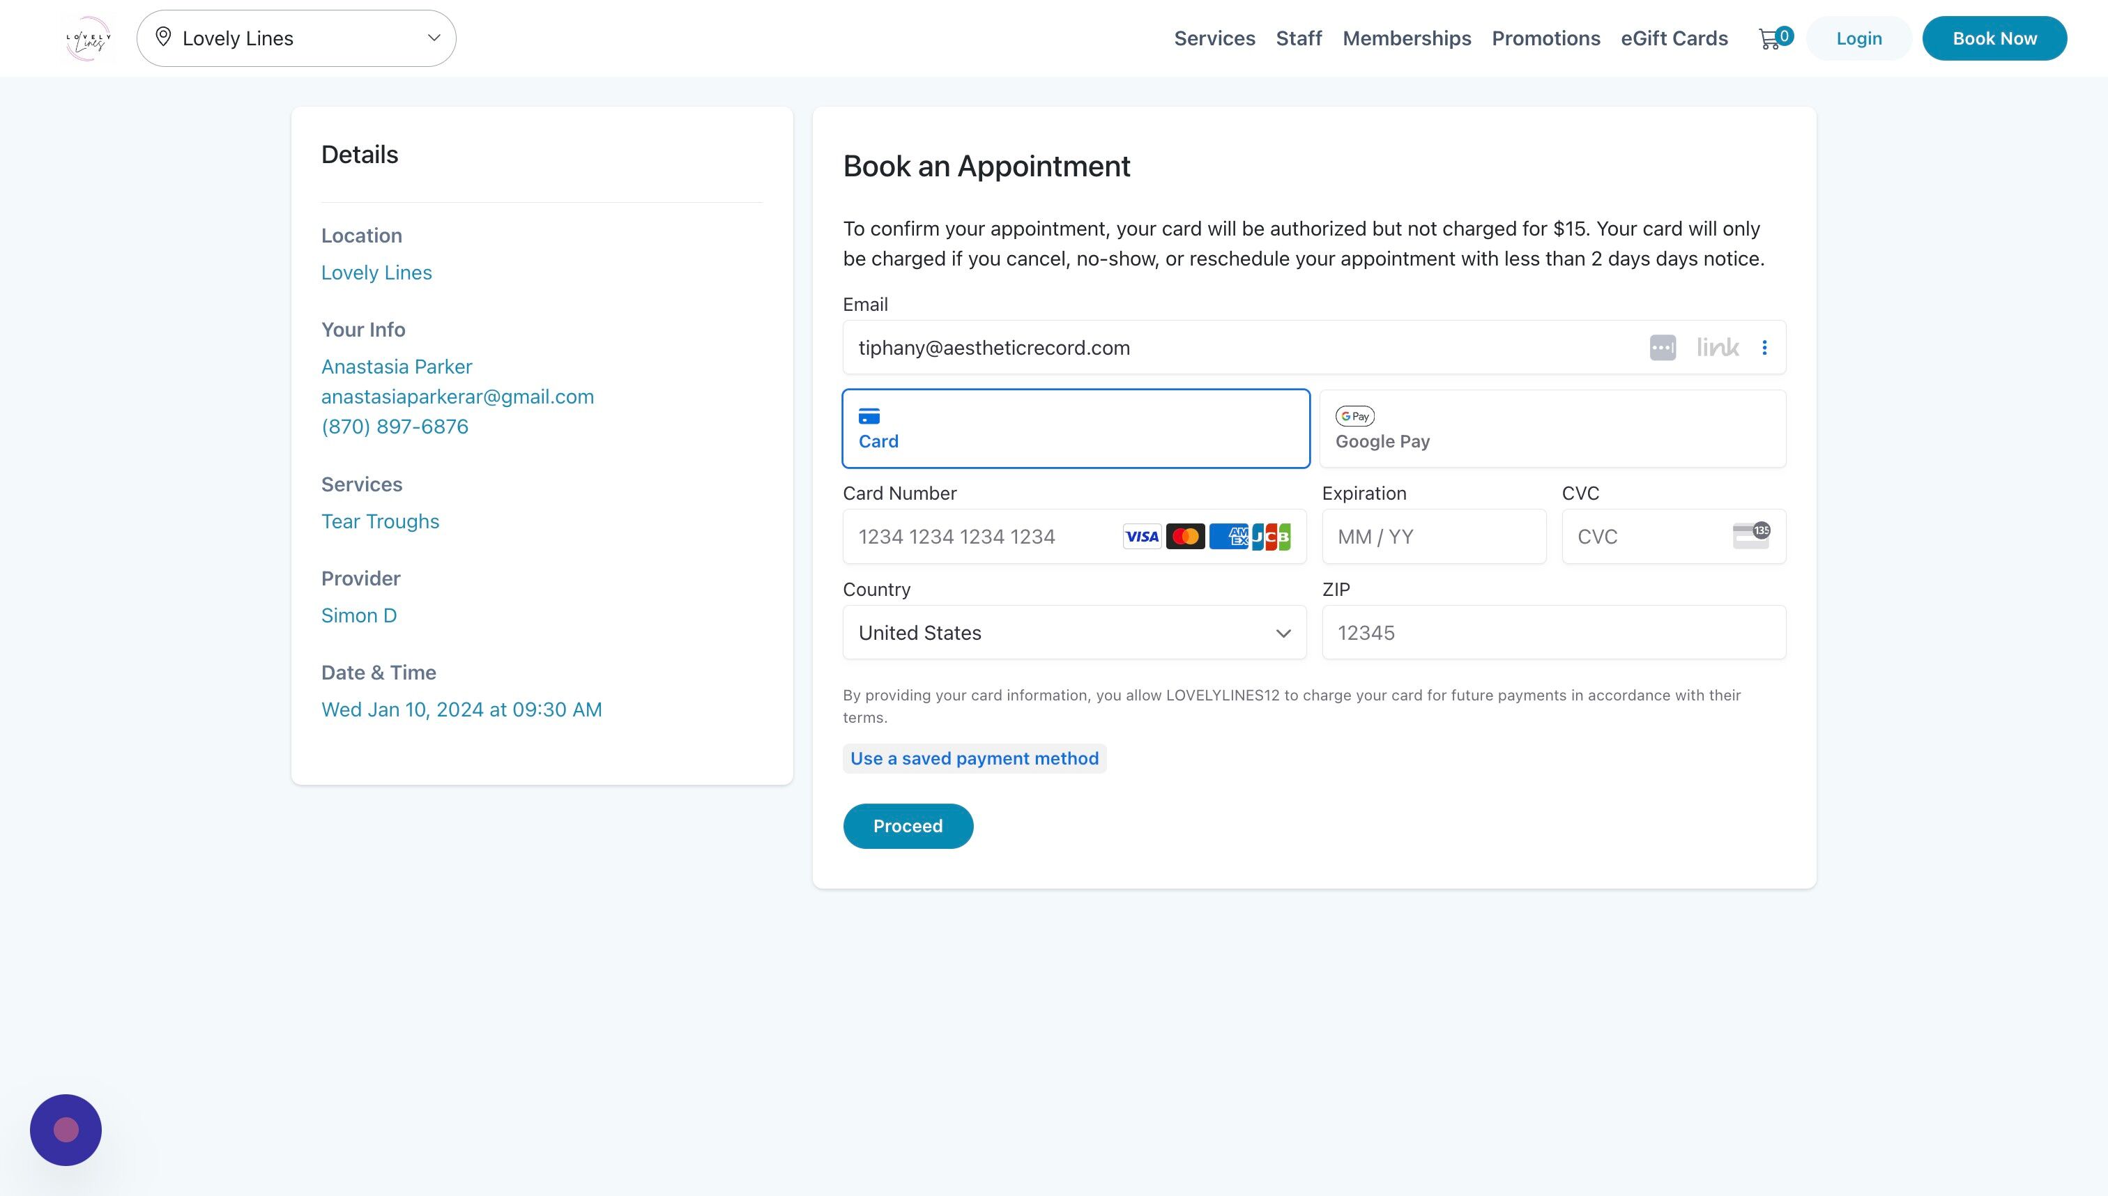Open the shopping cart icon
Viewport: 2108px width, 1196px height.
(1769, 38)
